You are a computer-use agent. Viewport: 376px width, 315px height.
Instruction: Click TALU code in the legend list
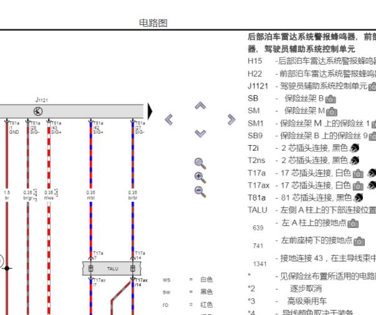click(x=258, y=210)
